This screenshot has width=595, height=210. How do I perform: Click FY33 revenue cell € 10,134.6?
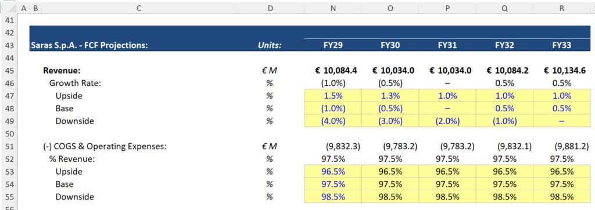pos(562,71)
